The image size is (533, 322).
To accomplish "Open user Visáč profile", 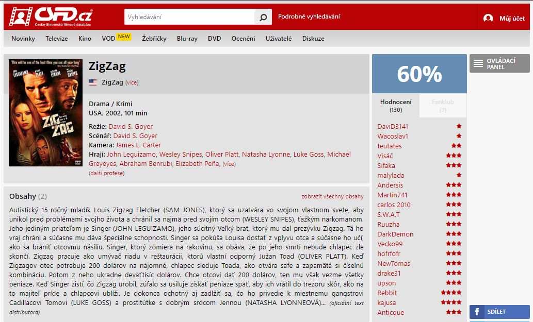I will point(385,156).
